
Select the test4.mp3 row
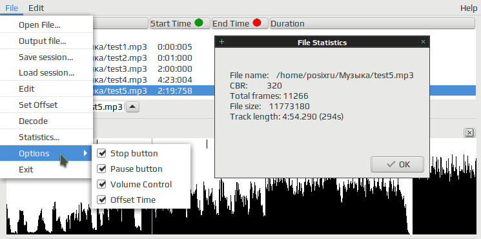coord(154,80)
